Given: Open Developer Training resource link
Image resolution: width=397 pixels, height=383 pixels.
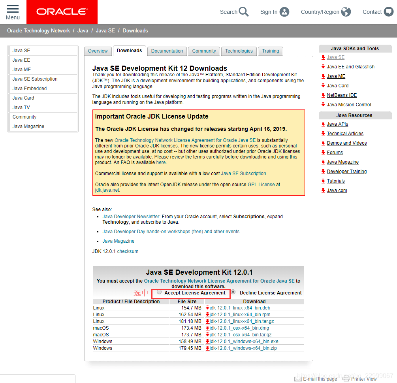Looking at the screenshot, I should (x=346, y=172).
